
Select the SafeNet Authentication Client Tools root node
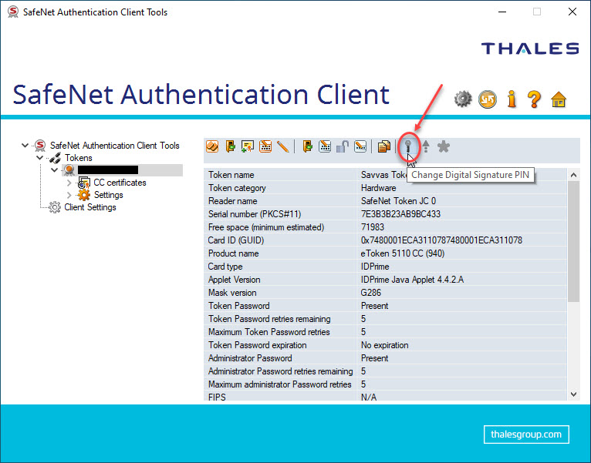[x=114, y=146]
